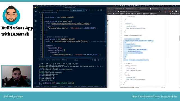Click the split editor icon in editor toolbar
This screenshot has height=101, width=180.
pos(101,10)
